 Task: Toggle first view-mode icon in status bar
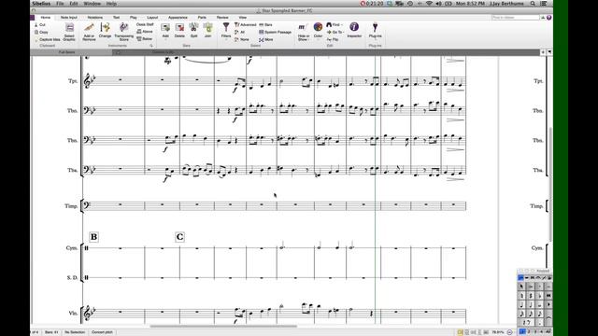pos(461,332)
